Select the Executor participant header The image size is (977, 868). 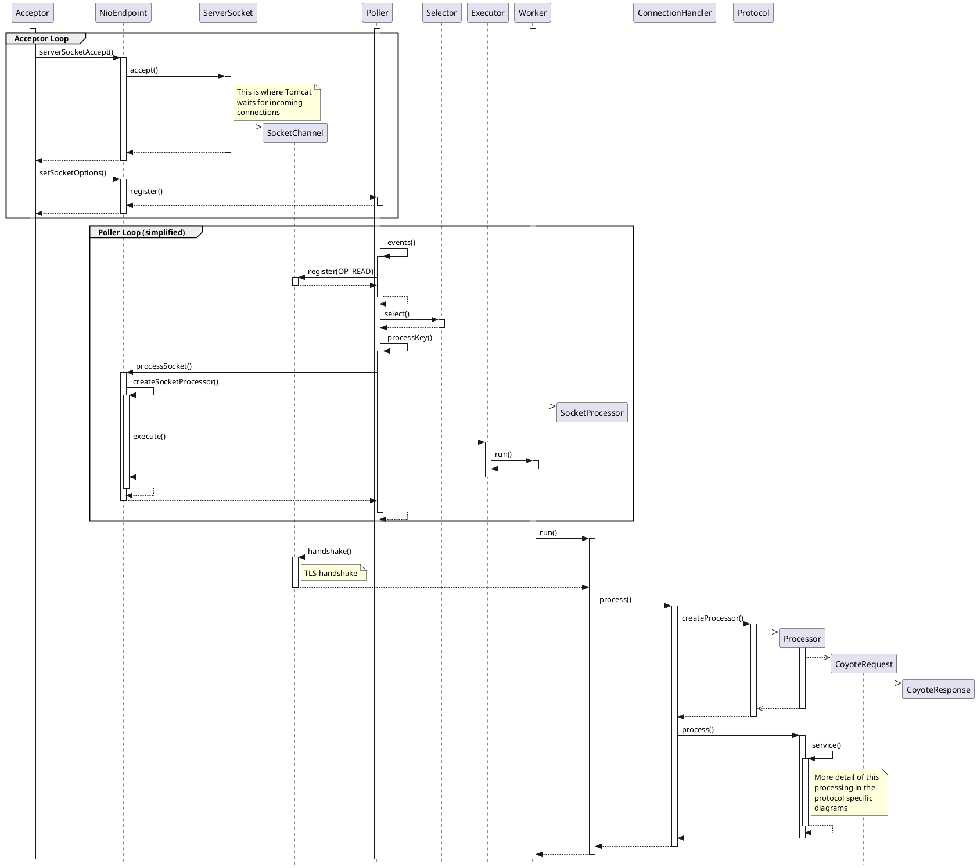pyautogui.click(x=487, y=13)
